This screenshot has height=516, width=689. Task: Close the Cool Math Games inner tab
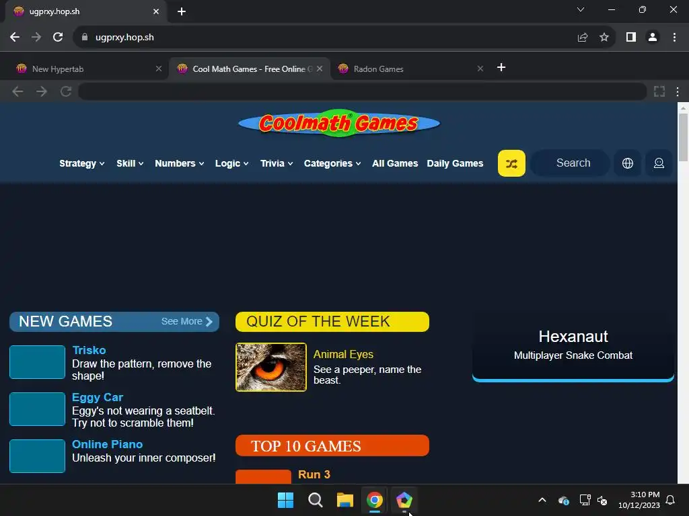coord(320,69)
